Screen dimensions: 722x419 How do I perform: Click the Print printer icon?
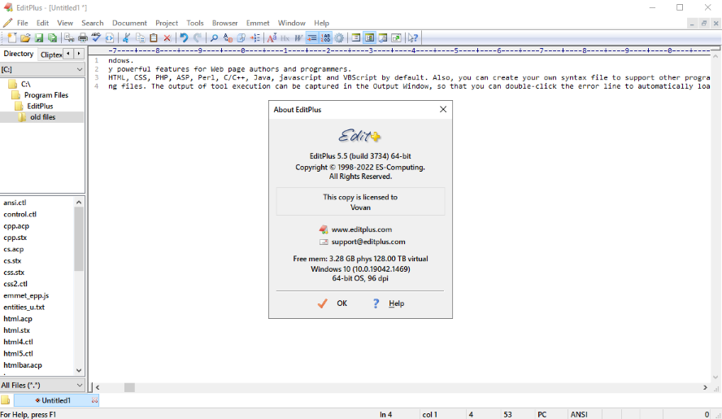click(83, 37)
